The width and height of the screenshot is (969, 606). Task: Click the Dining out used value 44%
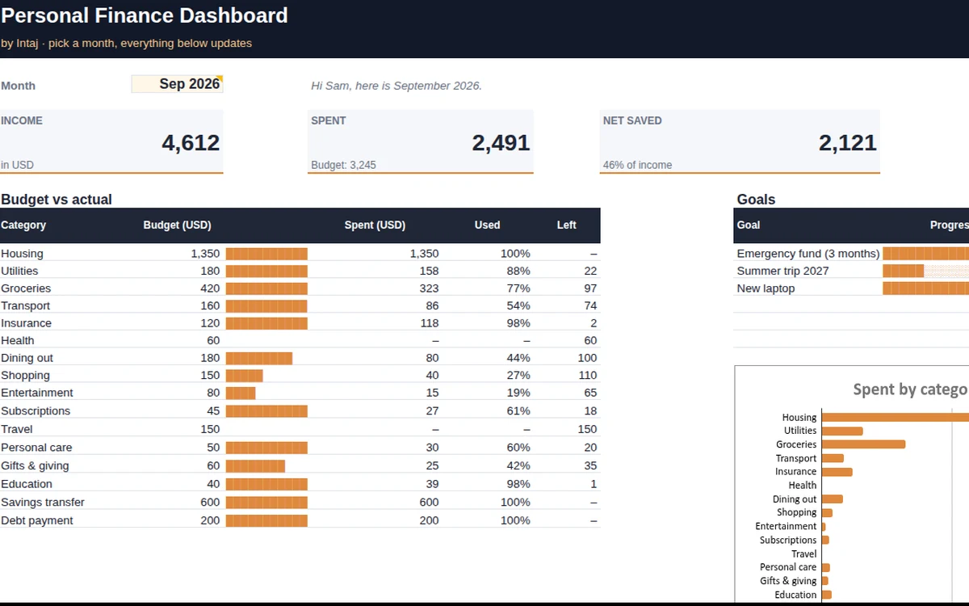pyautogui.click(x=518, y=358)
